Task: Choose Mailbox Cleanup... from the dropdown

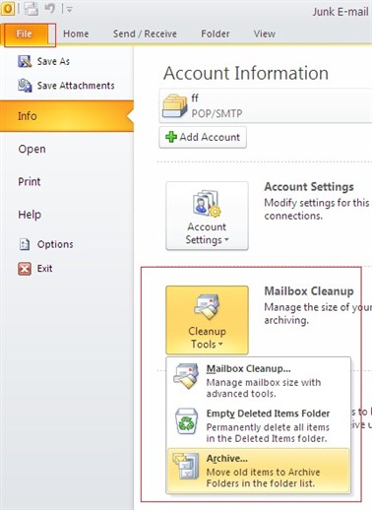Action: tap(259, 381)
